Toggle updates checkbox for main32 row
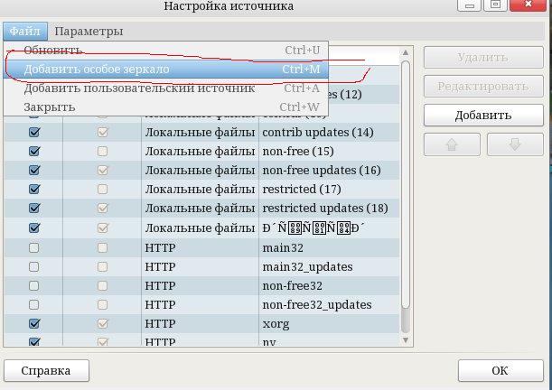 tap(102, 248)
